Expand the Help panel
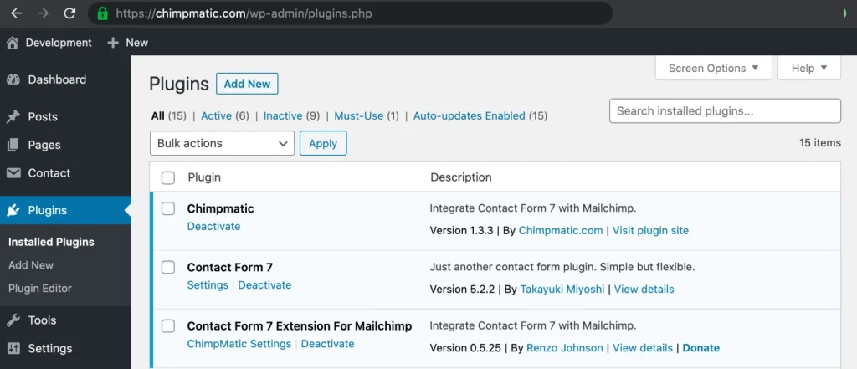The image size is (857, 369). coord(809,69)
